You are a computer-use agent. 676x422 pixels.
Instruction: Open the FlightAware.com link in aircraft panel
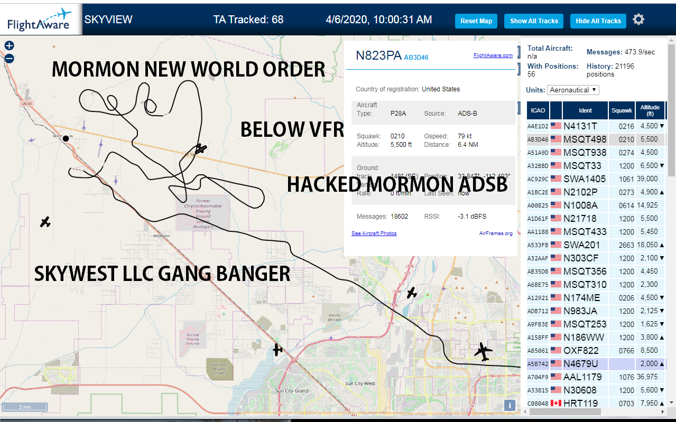coord(493,55)
